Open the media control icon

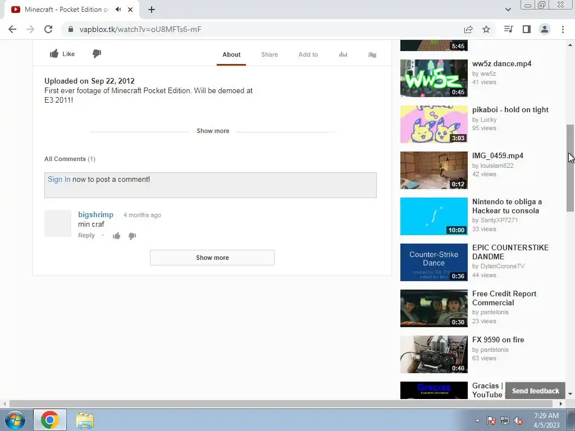coord(509,29)
